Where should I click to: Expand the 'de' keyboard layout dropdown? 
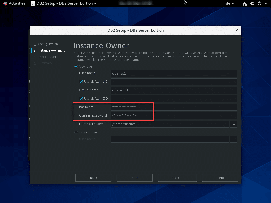pos(229,3)
